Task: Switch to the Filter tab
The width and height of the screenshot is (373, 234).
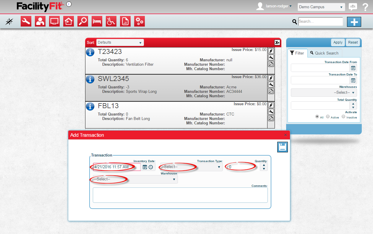Action: pyautogui.click(x=297, y=53)
